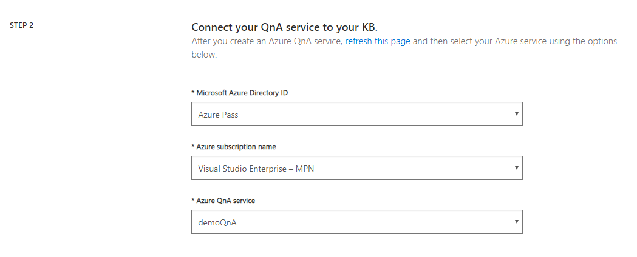Click the required asterisk beside Azure QnA service
The width and height of the screenshot is (637, 257).
pos(193,200)
